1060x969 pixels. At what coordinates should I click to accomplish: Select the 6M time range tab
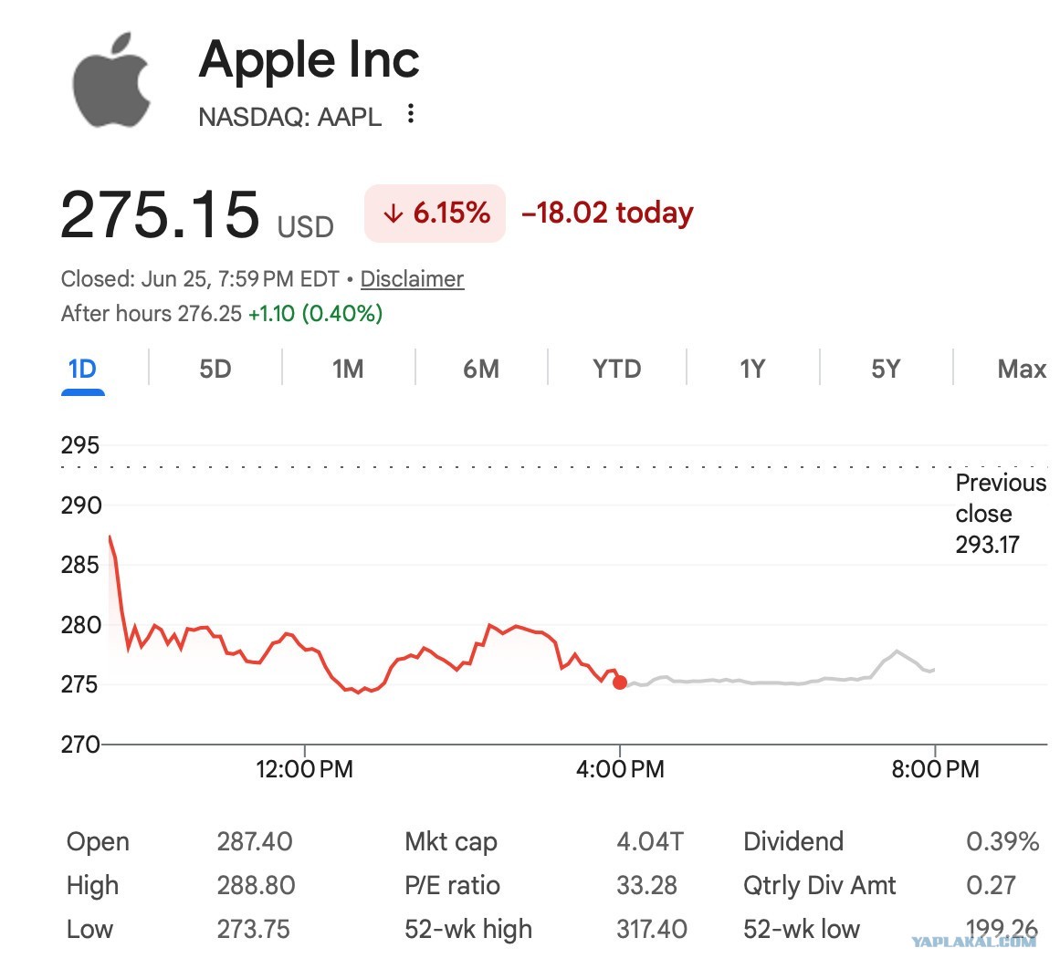pyautogui.click(x=481, y=370)
